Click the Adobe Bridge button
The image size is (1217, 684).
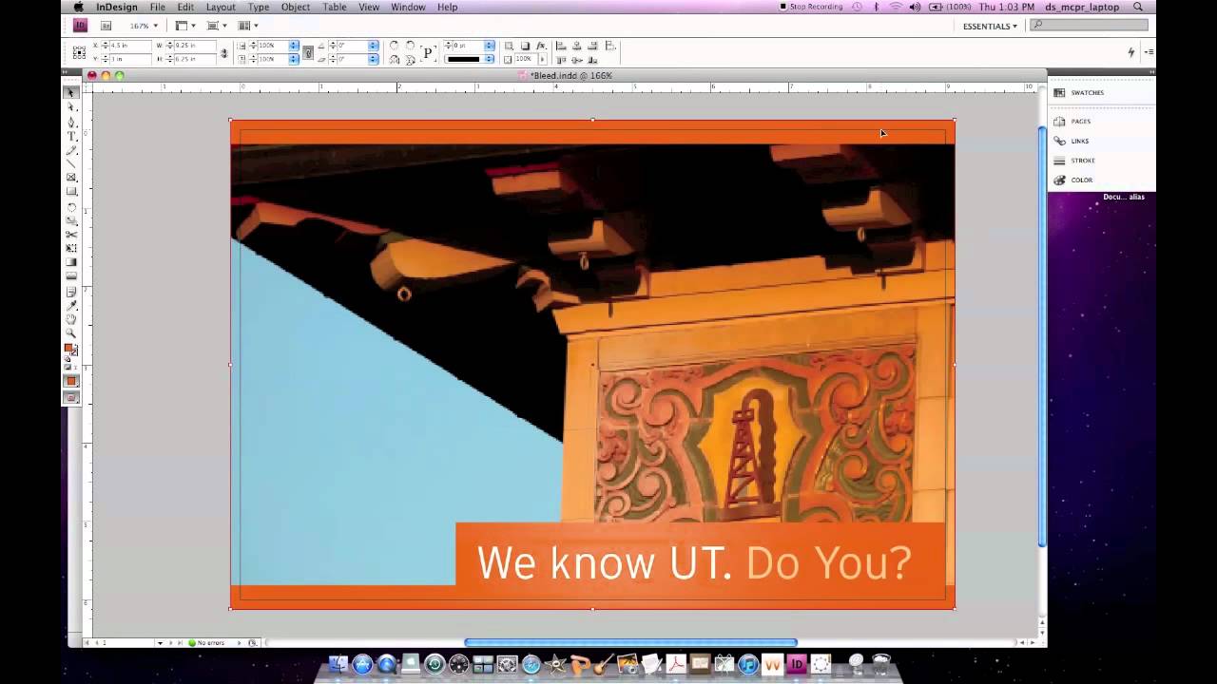[106, 26]
